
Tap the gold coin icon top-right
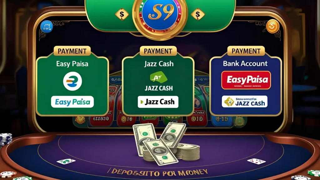[272, 26]
